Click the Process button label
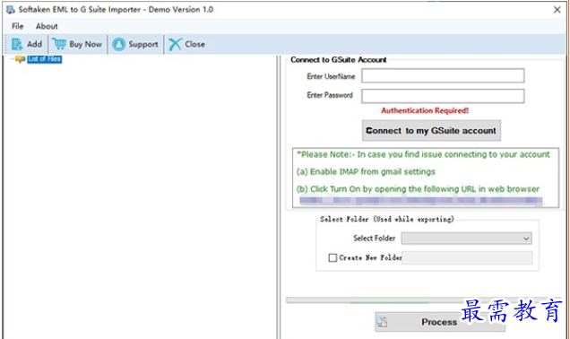The image size is (570, 339). 439,322
